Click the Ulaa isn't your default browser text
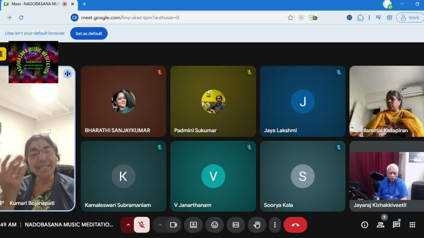424x238 pixels. [35, 33]
